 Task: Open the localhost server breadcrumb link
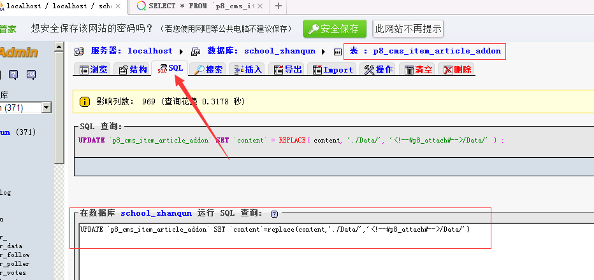pyautogui.click(x=150, y=51)
